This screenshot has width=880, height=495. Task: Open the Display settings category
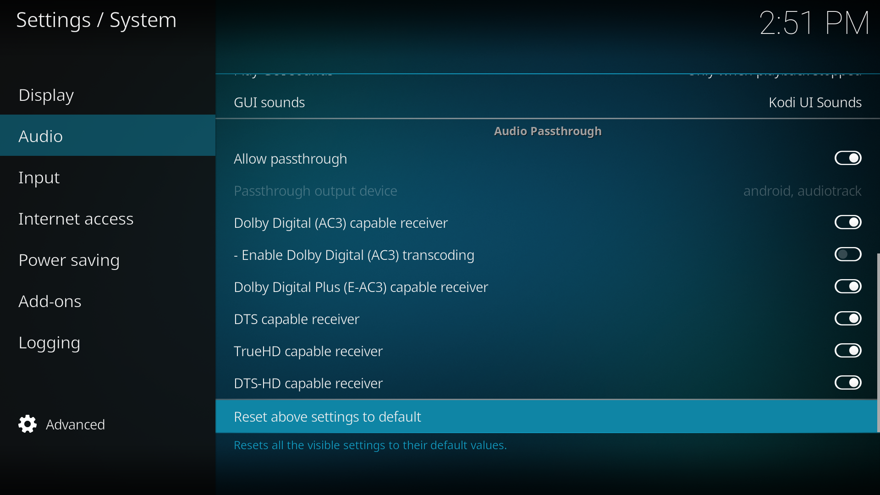pyautogui.click(x=108, y=95)
